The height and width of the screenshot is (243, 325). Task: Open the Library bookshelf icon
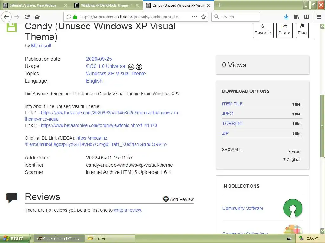296,17
